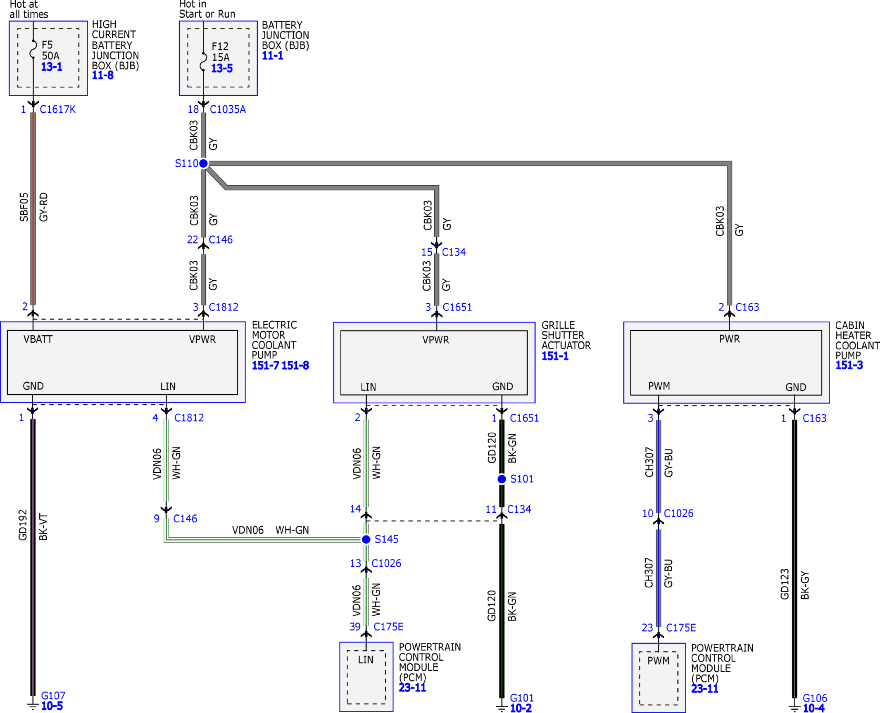Viewport: 880px width, 713px height.
Task: Open grille shutter actuator link 151-1
Action: click(555, 356)
